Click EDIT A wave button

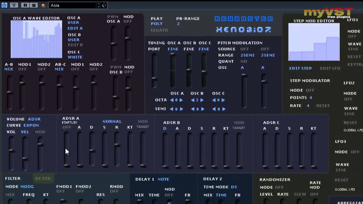[x=75, y=28]
